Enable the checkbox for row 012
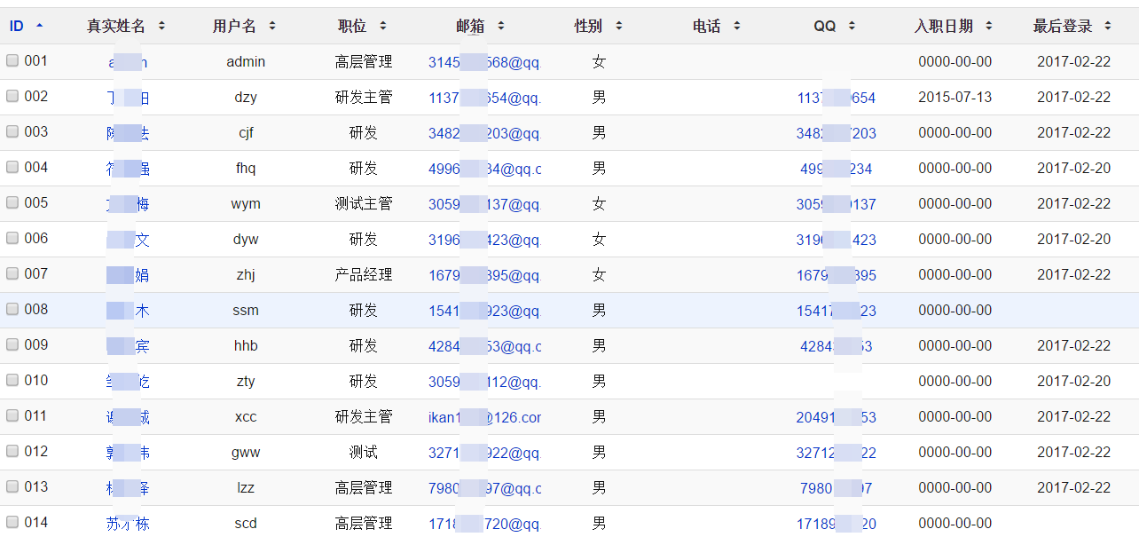 pyautogui.click(x=12, y=452)
